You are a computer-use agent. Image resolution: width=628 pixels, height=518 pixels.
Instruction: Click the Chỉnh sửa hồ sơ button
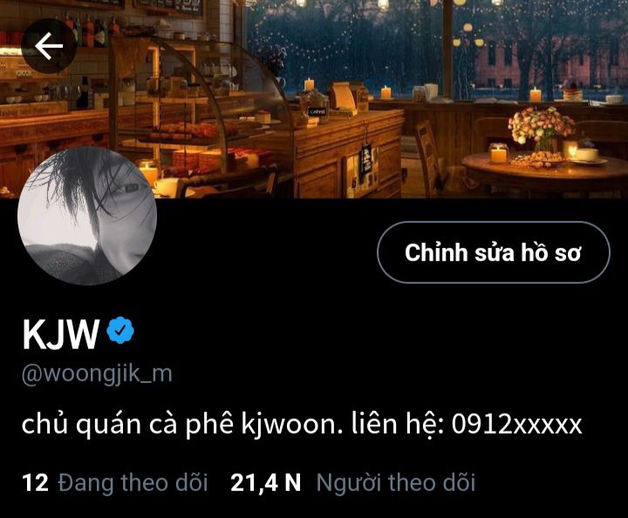point(494,252)
